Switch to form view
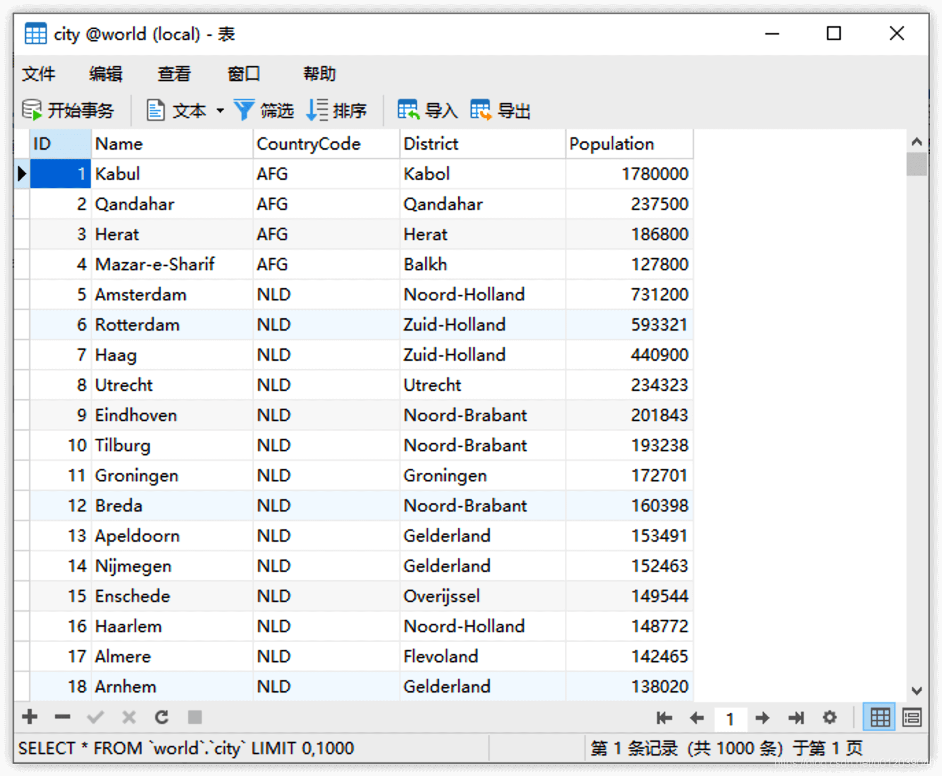The width and height of the screenshot is (942, 776). [912, 717]
